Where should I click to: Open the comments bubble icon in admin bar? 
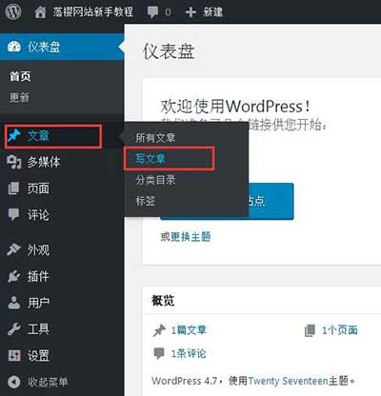coord(152,12)
